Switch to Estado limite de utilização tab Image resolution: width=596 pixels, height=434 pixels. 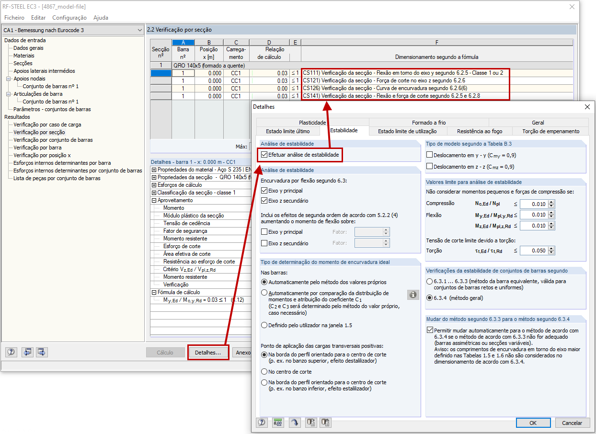(407, 131)
